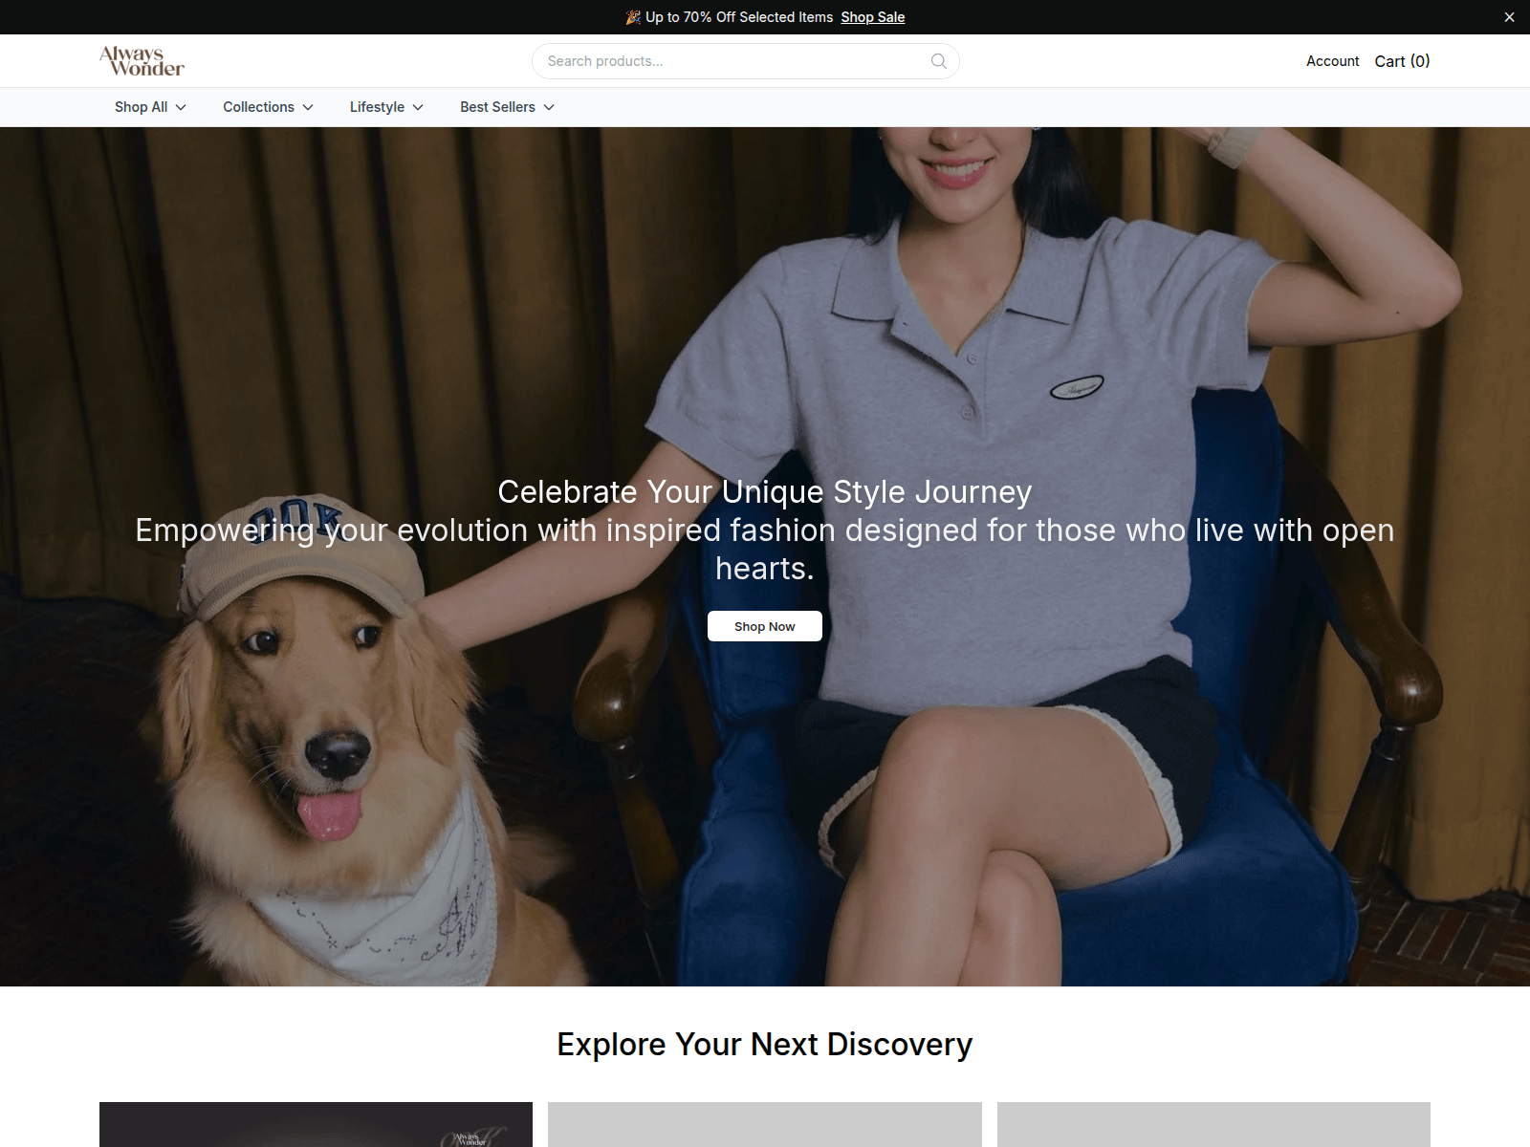Click the hero headline 'Celebrate Your Unique Style Journey'
This screenshot has height=1147, width=1530.
(x=765, y=491)
